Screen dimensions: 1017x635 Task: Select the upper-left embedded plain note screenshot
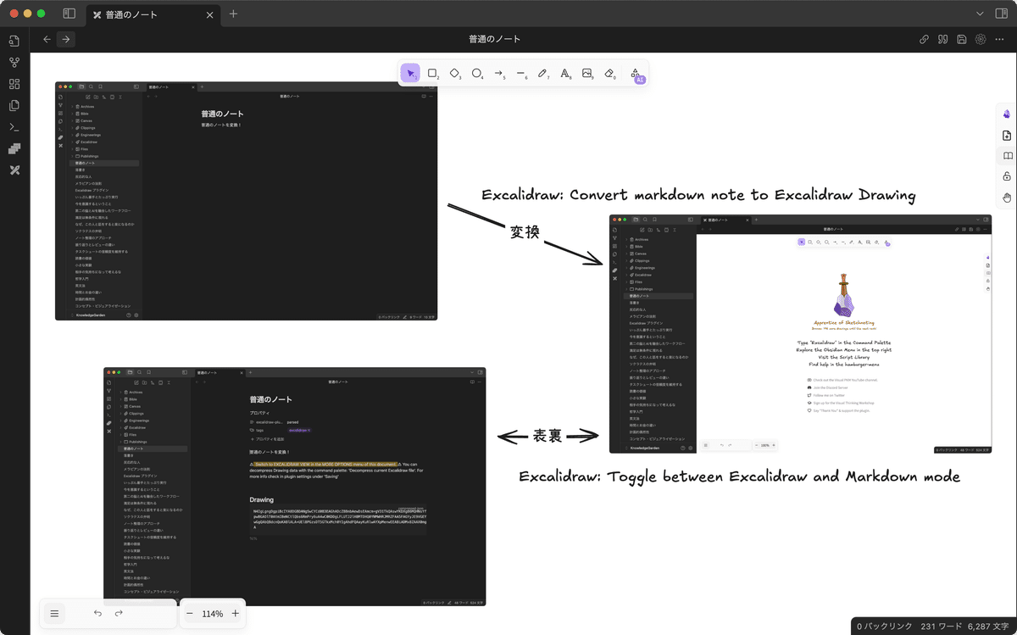[x=246, y=201]
